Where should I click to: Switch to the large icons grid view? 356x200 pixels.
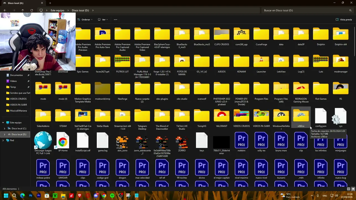point(353,189)
